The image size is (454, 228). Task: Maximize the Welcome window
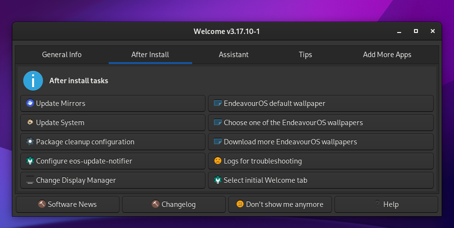point(416,31)
